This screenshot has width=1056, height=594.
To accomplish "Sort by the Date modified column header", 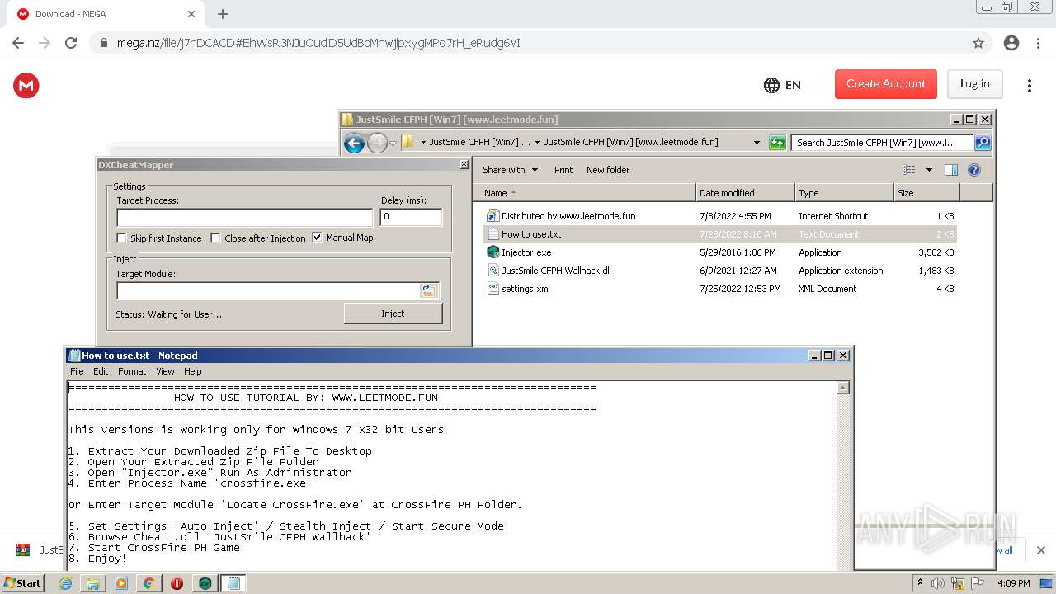I will pyautogui.click(x=745, y=193).
